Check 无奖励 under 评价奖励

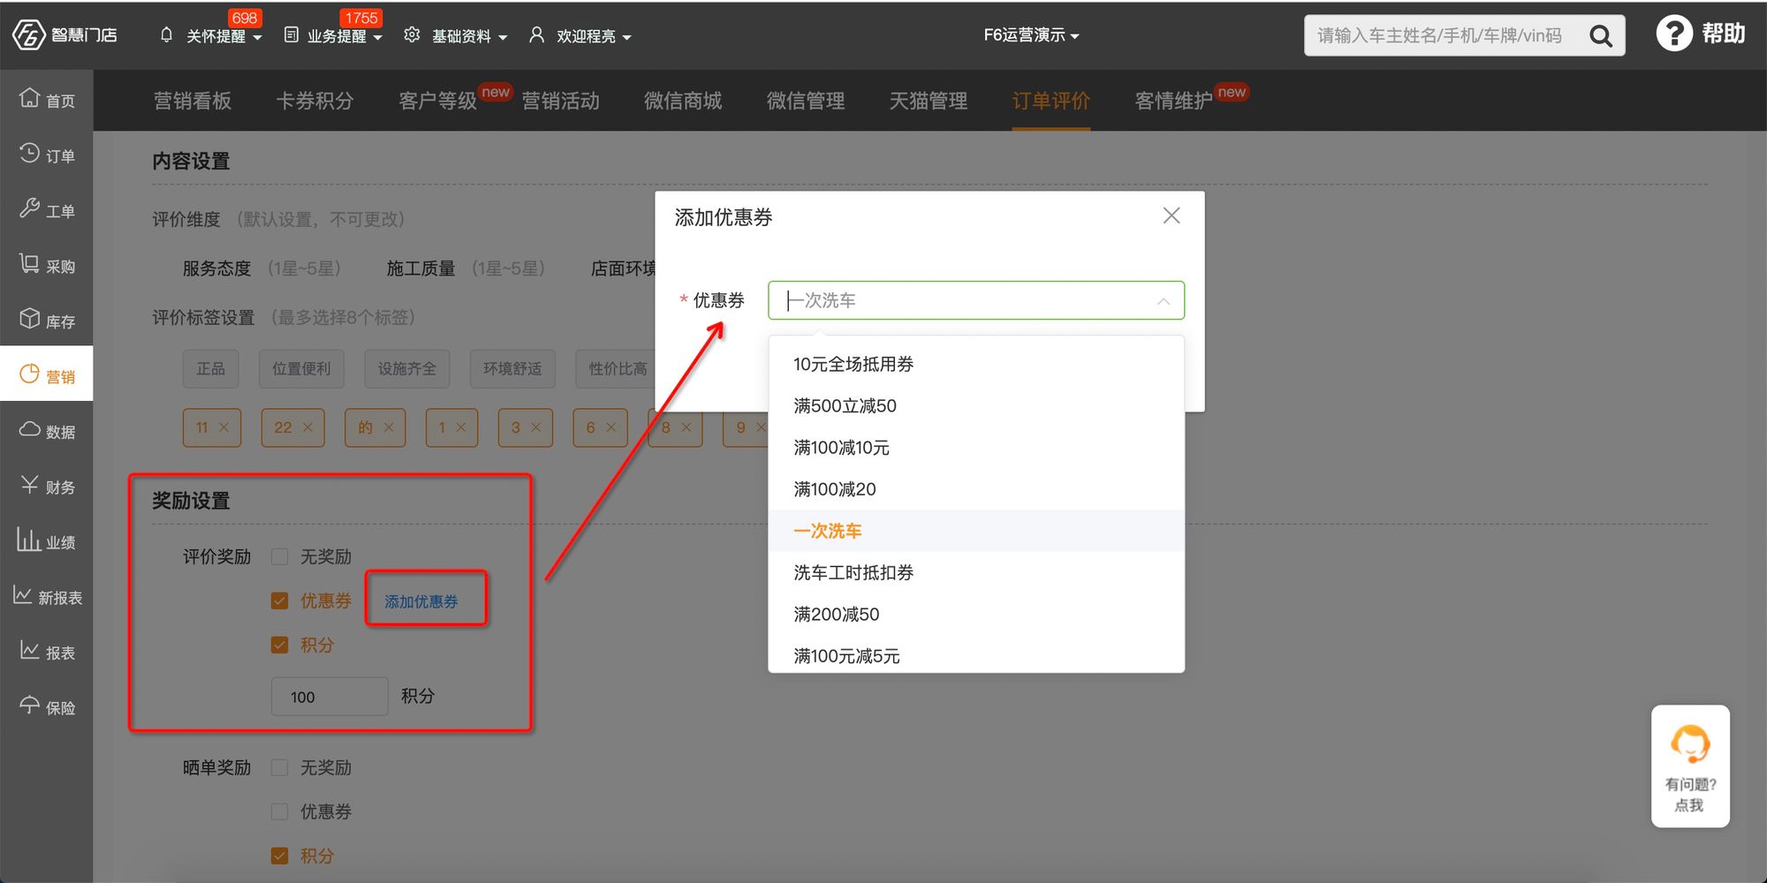point(280,556)
